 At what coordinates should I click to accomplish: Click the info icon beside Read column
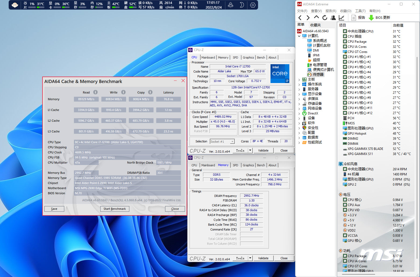(x=95, y=92)
